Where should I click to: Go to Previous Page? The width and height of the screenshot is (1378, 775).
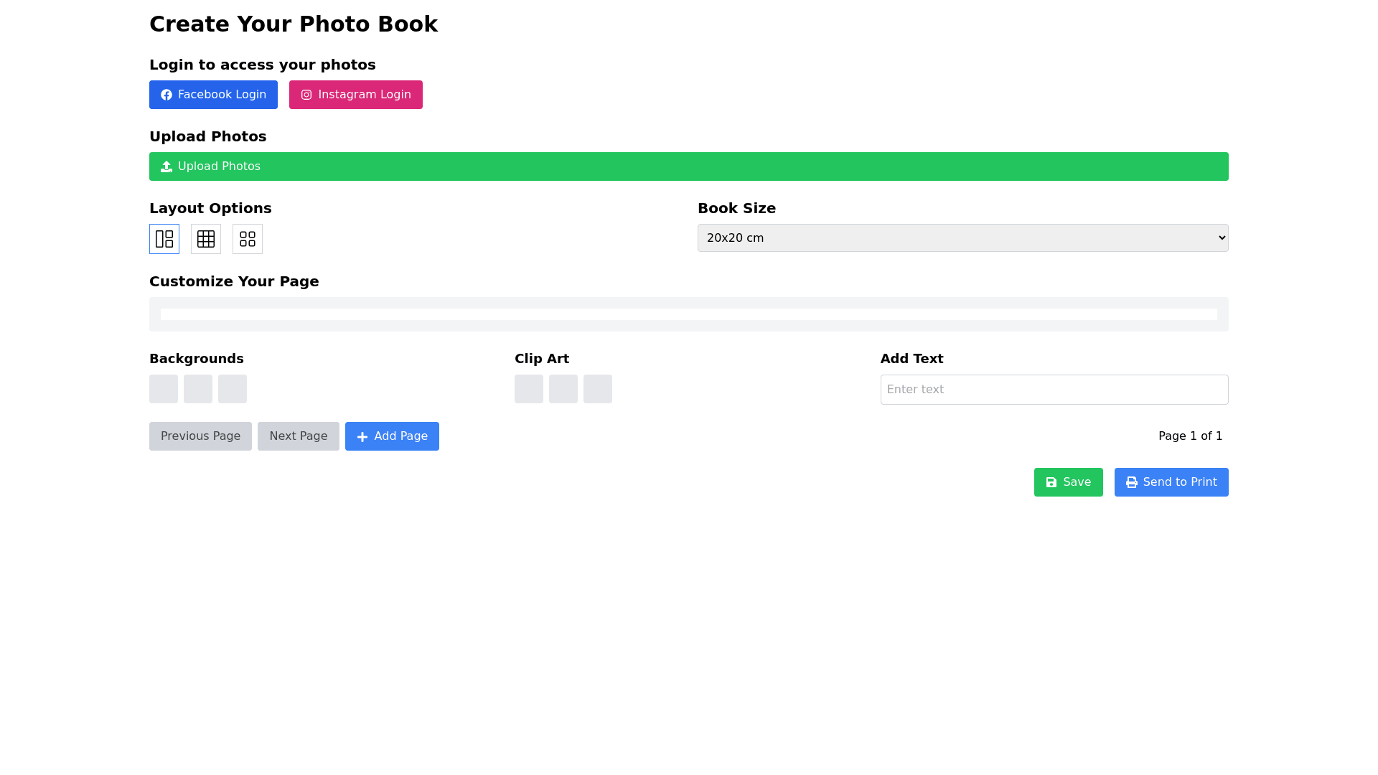(x=200, y=436)
